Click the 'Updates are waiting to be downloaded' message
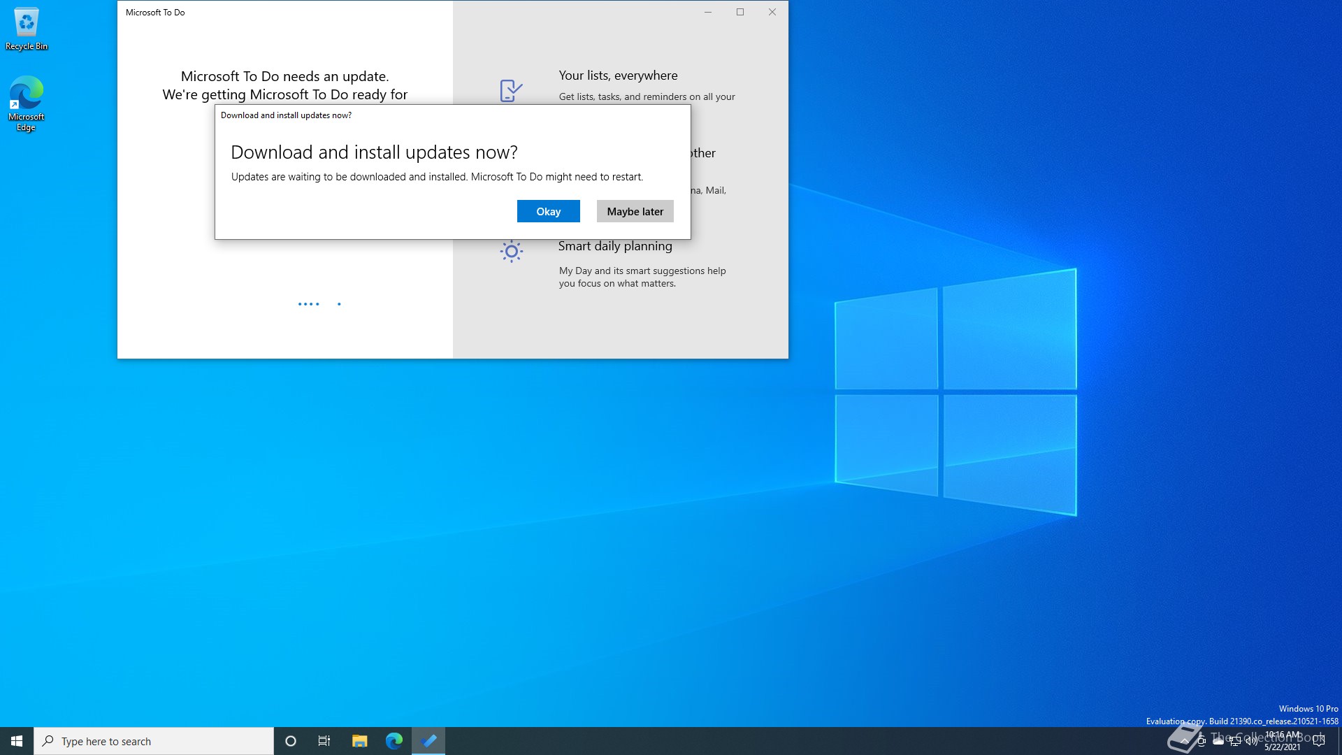 pos(437,177)
